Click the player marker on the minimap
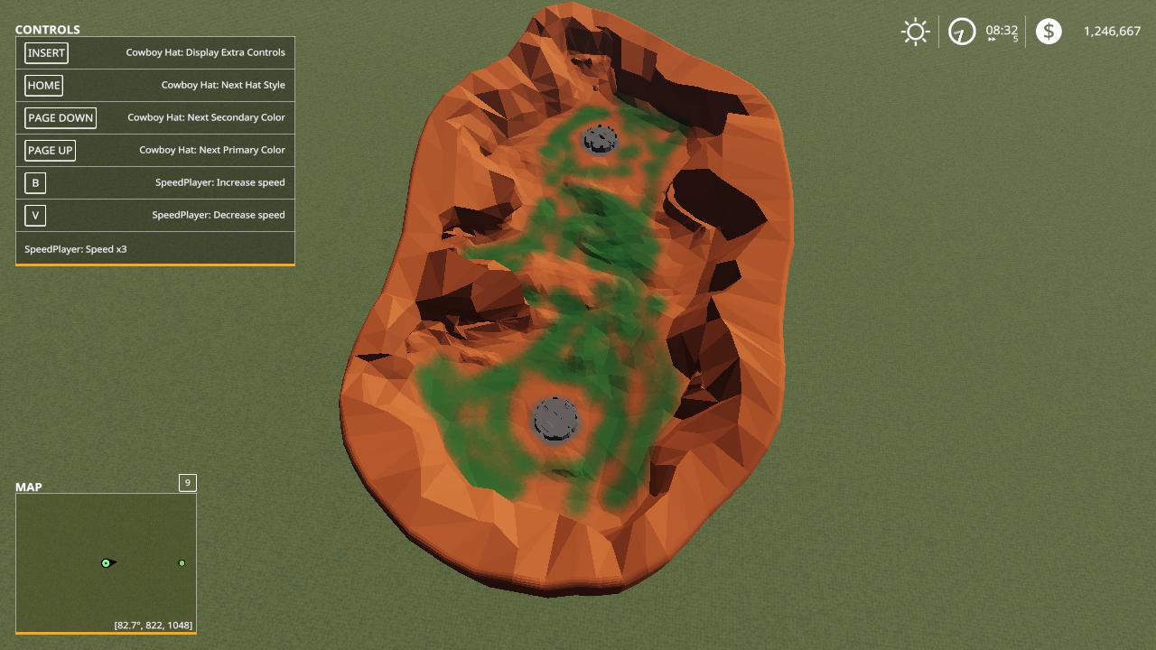Image resolution: width=1156 pixels, height=650 pixels. (107, 562)
